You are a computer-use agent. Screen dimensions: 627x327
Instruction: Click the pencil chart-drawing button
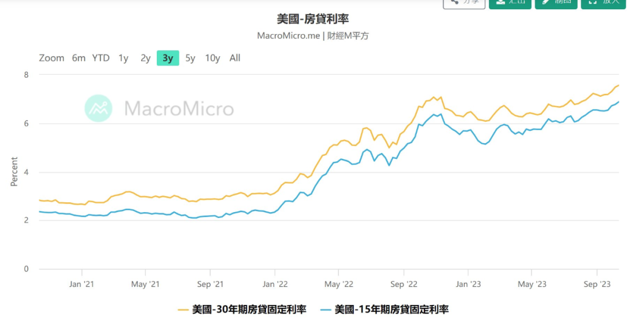[556, 3]
